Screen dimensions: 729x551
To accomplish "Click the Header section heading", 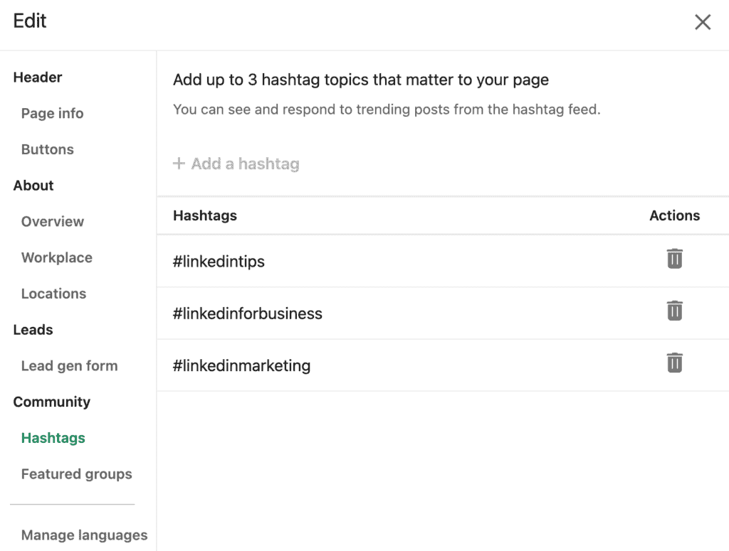I will click(x=38, y=77).
